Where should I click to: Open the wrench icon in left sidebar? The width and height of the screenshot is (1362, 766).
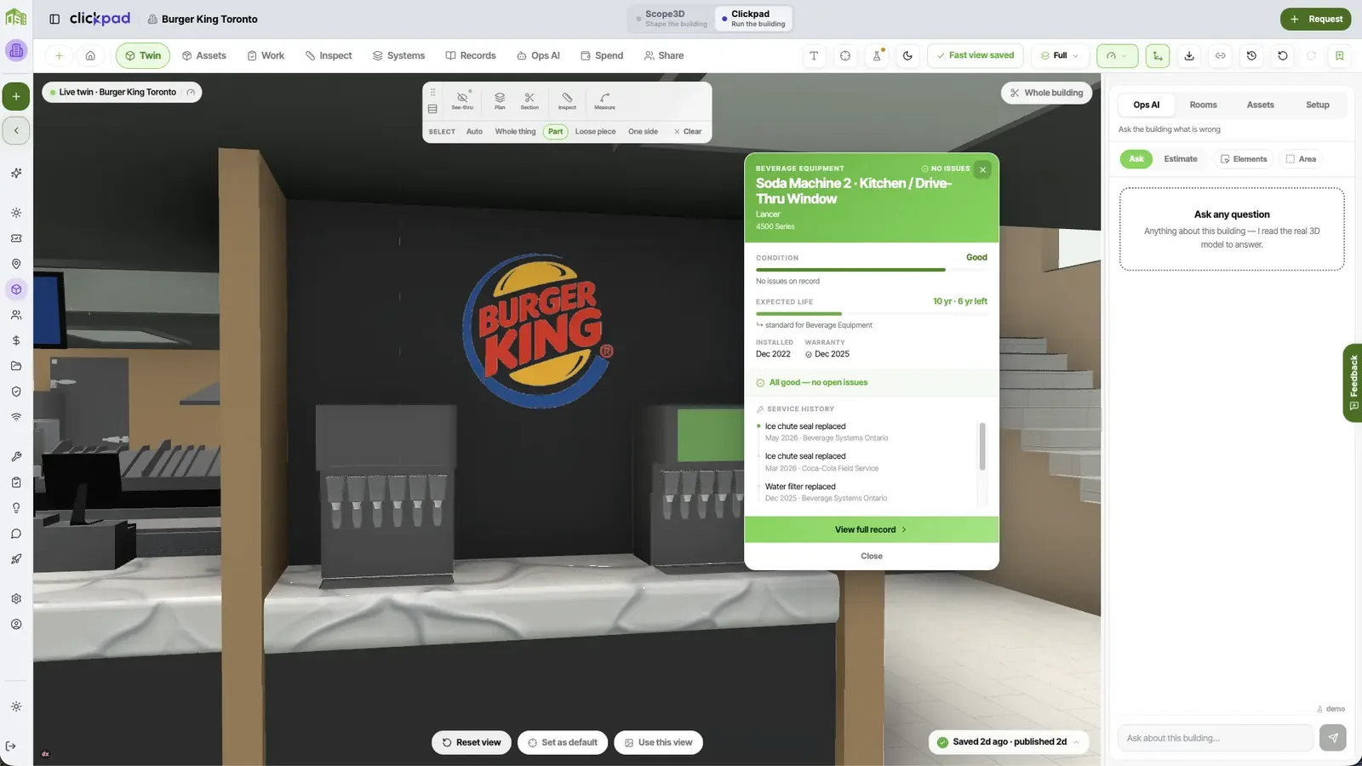coord(16,457)
